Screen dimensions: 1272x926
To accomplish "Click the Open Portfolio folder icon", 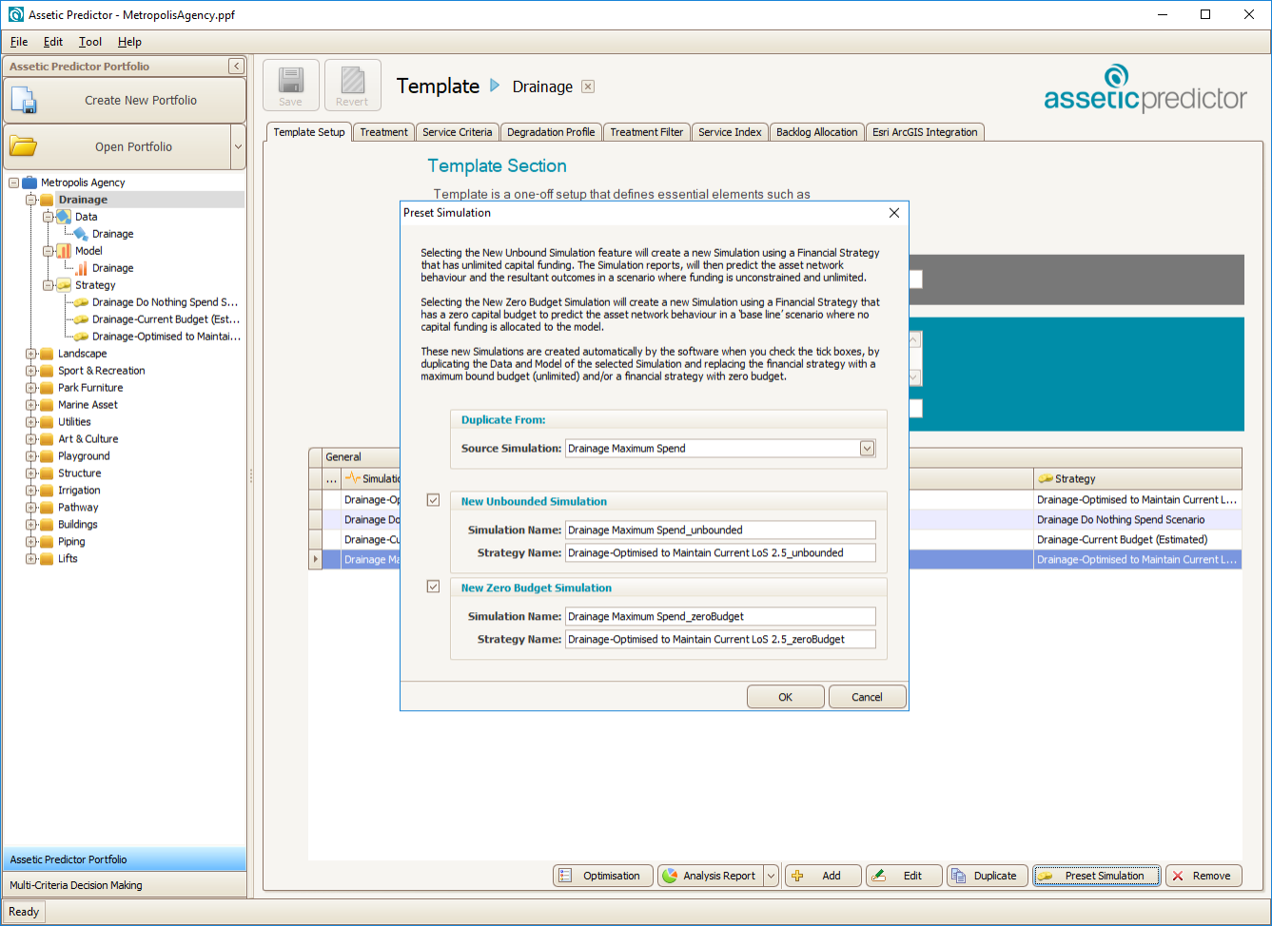I will [24, 146].
